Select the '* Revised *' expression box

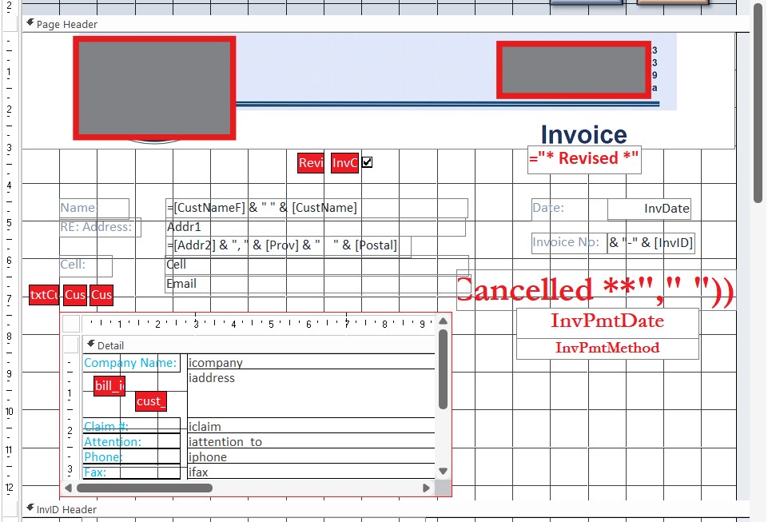coord(584,159)
